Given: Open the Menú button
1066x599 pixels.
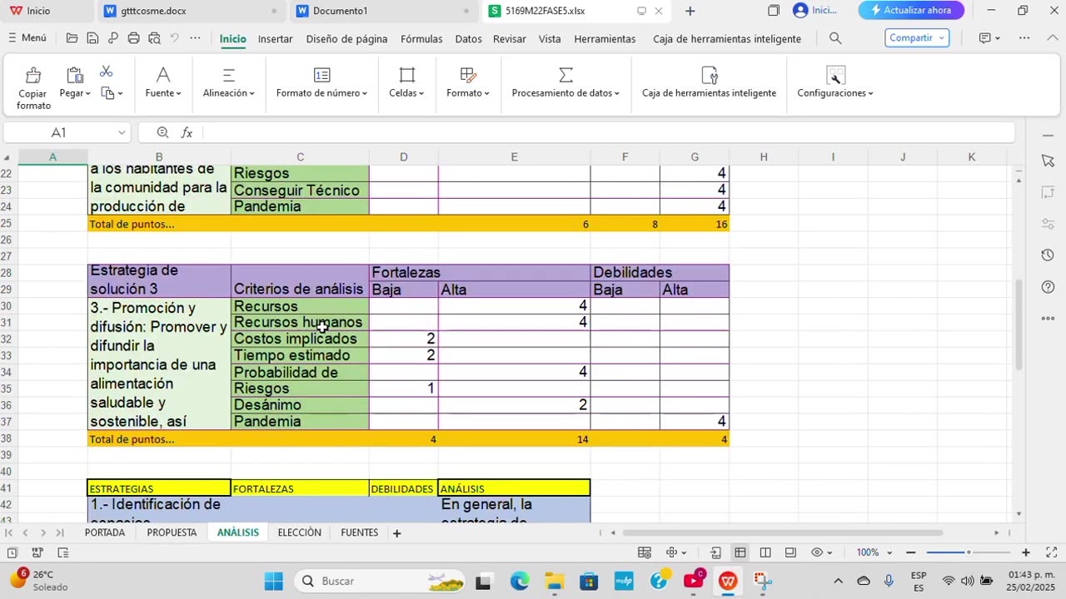Looking at the screenshot, I should (x=27, y=38).
